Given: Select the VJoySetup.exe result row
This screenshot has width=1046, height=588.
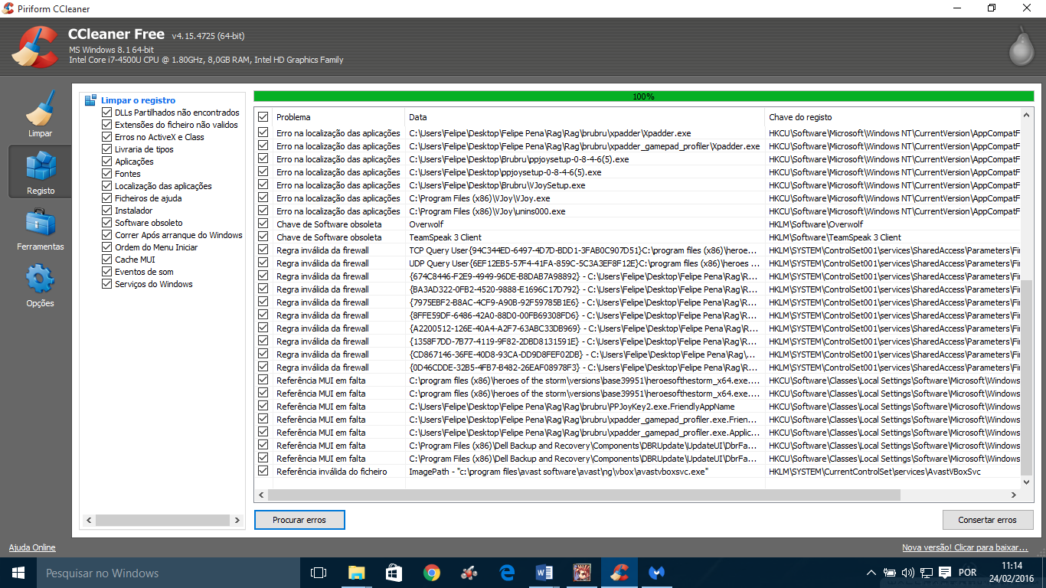Looking at the screenshot, I should click(x=639, y=185).
